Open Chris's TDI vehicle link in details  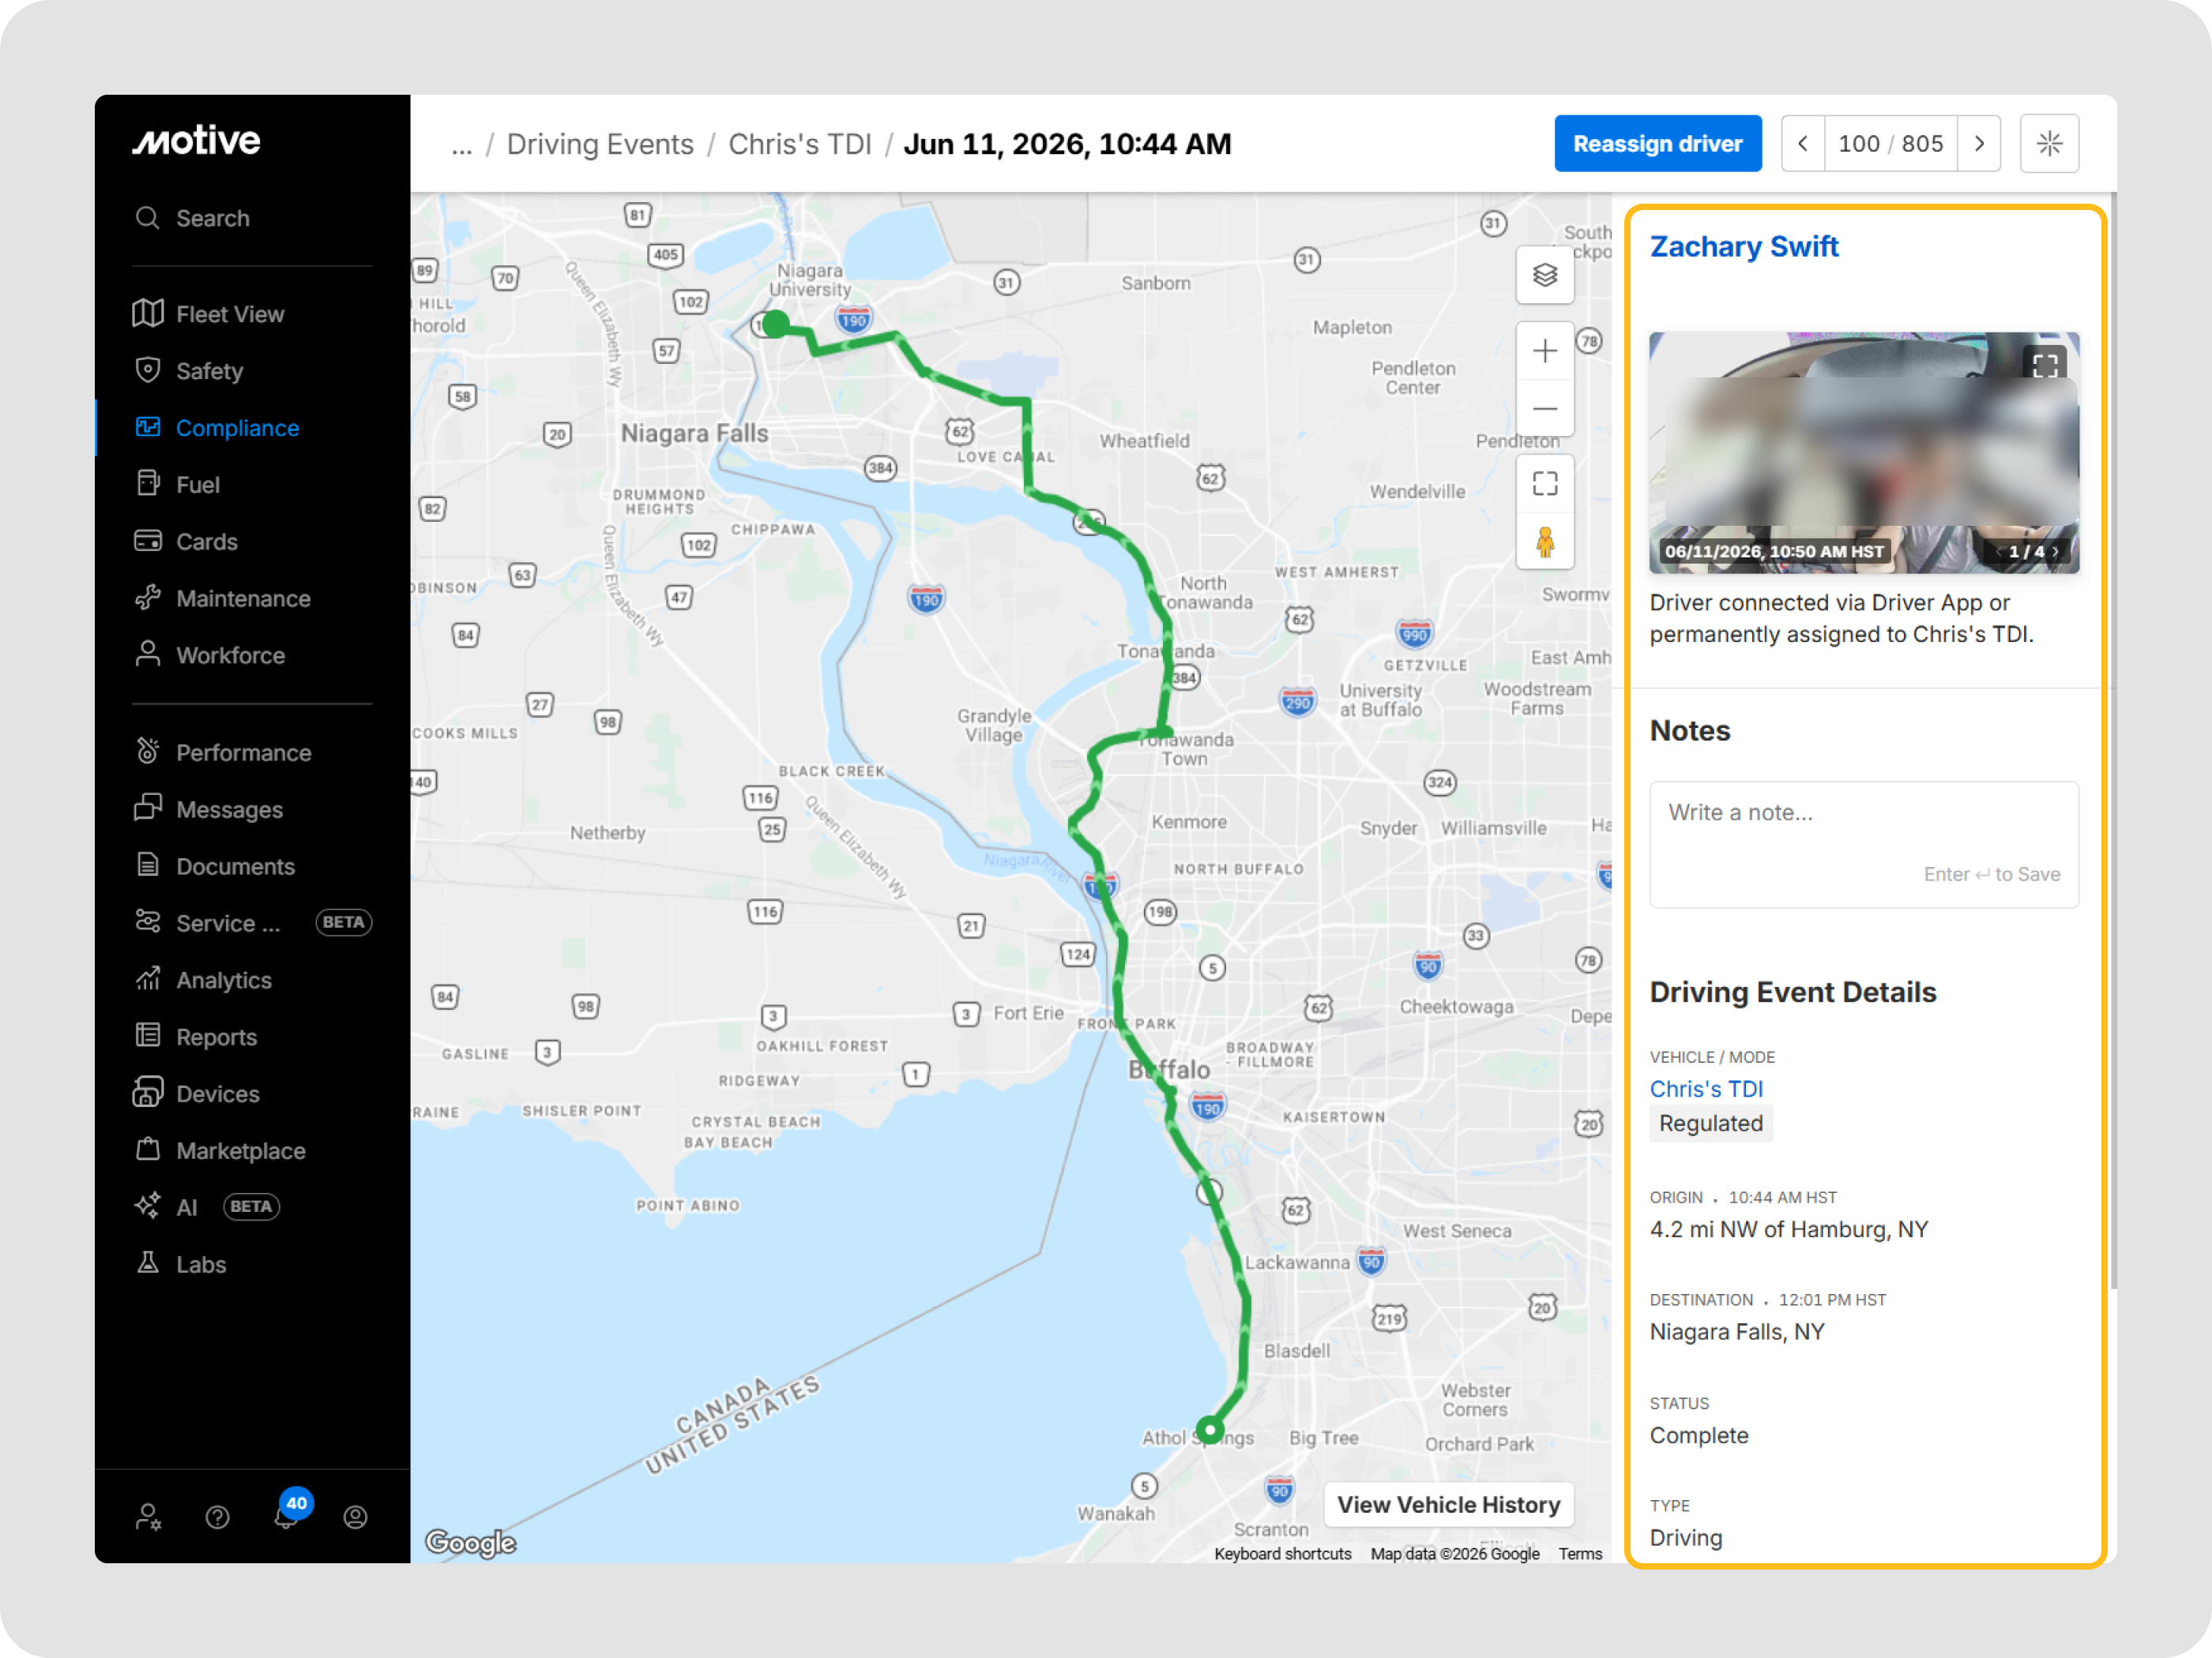click(x=1706, y=1088)
